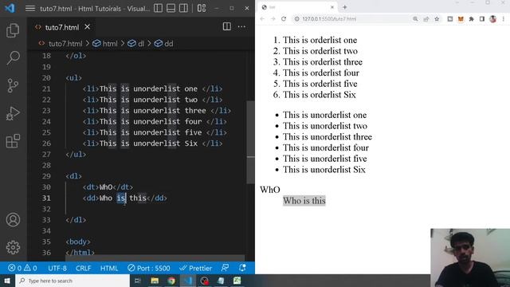This screenshot has height=287, width=510.
Task: Open Task View on the taskbar
Action: pos(138,281)
